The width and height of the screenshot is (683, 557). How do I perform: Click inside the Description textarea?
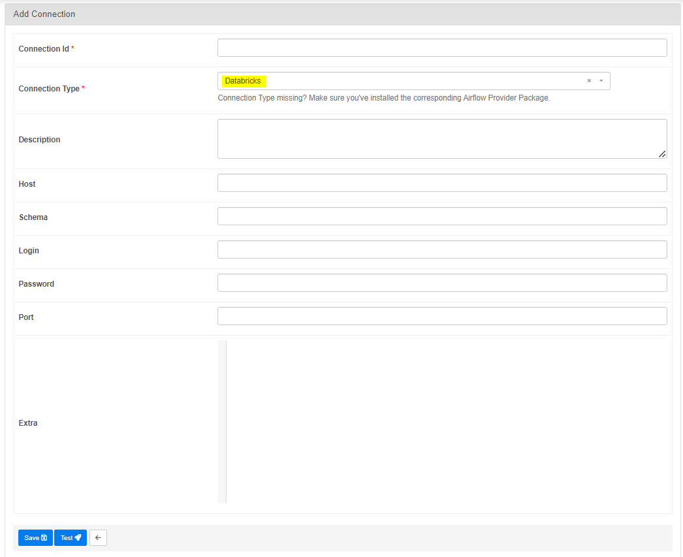click(441, 137)
